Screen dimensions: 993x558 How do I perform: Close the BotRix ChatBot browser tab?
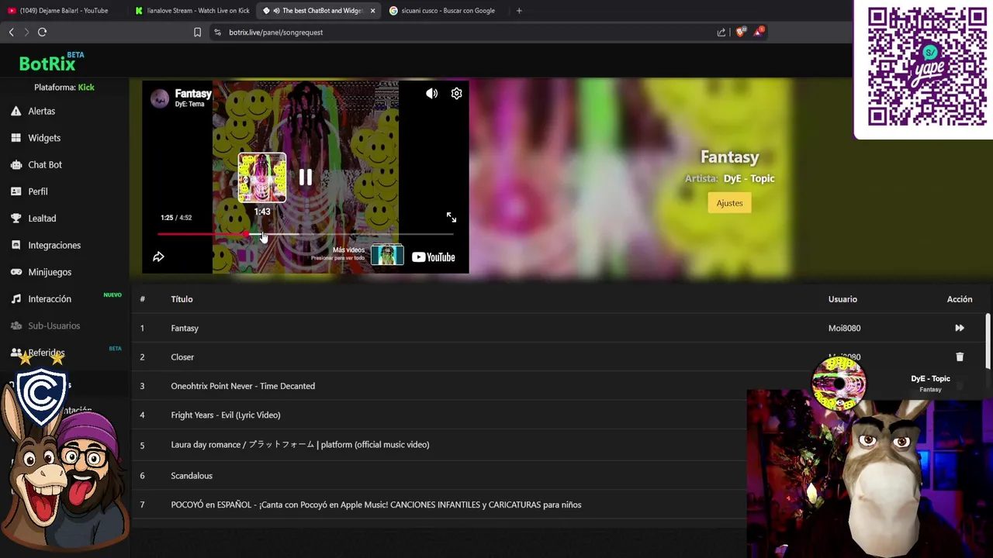pyautogui.click(x=373, y=11)
